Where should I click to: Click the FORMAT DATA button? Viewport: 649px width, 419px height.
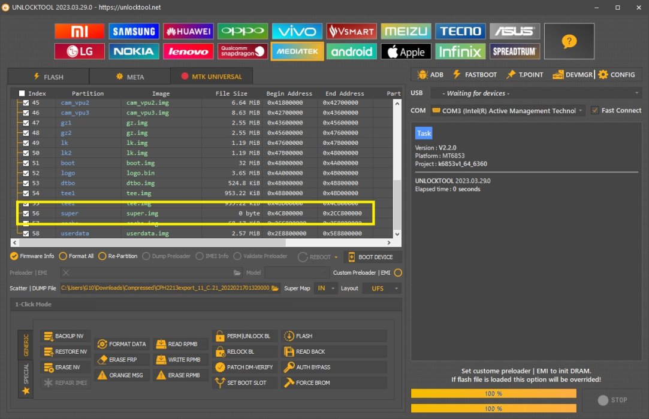point(122,344)
